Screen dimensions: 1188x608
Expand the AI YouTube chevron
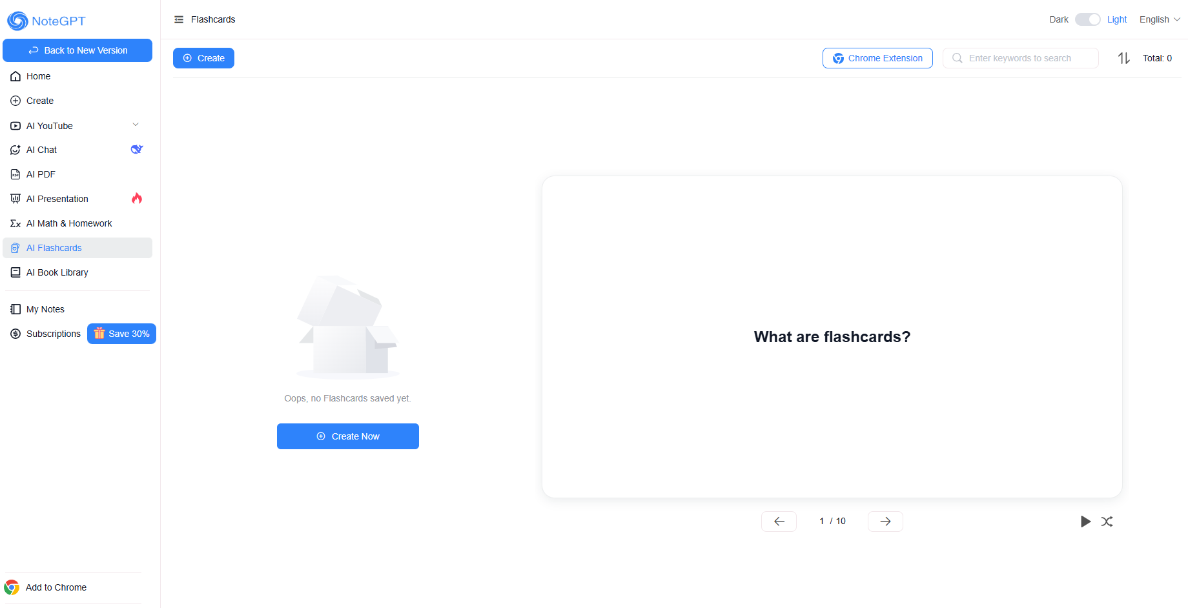[x=136, y=125]
